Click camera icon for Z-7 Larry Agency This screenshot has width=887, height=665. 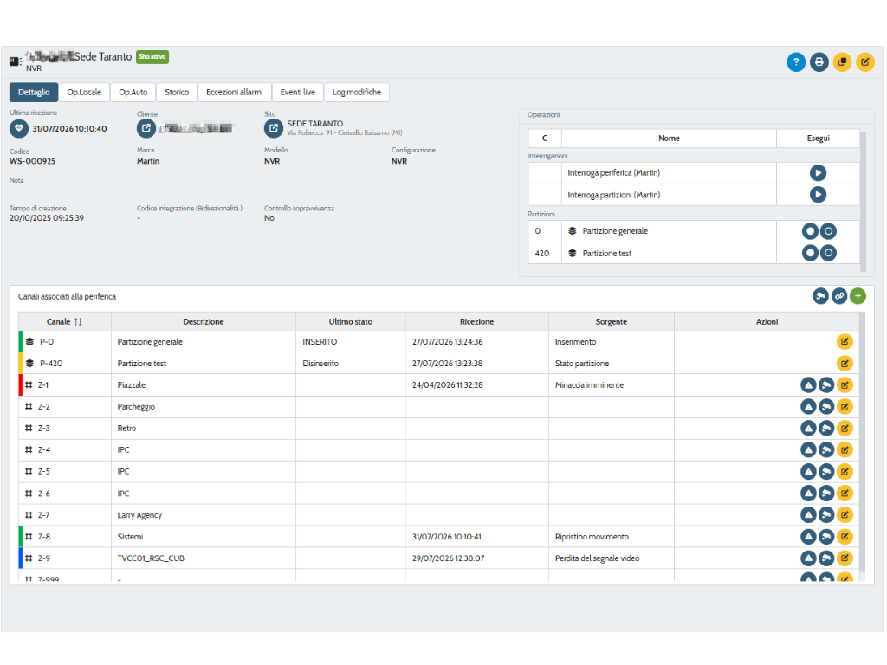(x=826, y=515)
